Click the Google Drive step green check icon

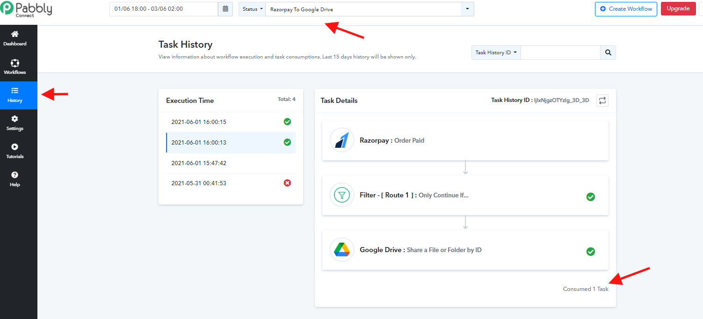591,252
